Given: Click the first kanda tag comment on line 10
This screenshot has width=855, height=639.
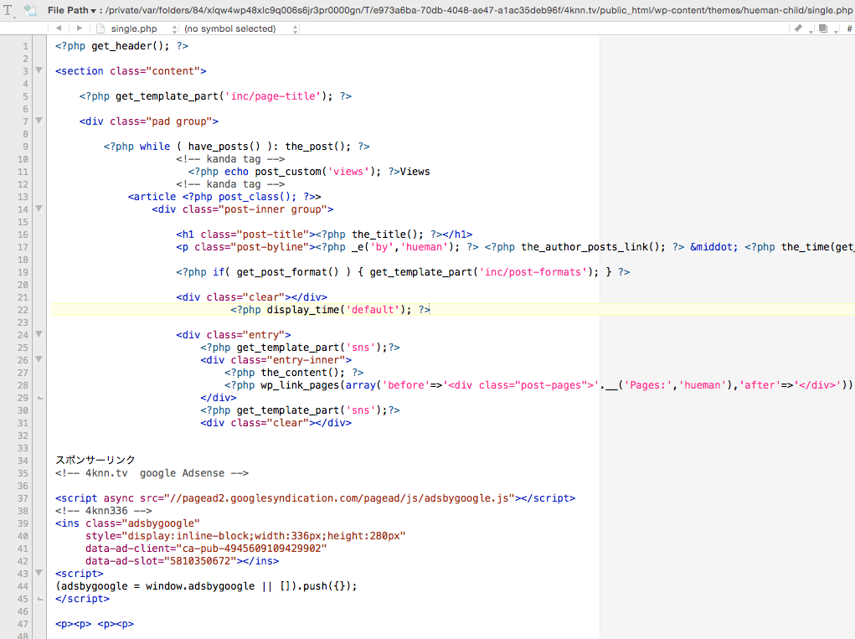Looking at the screenshot, I should point(230,159).
